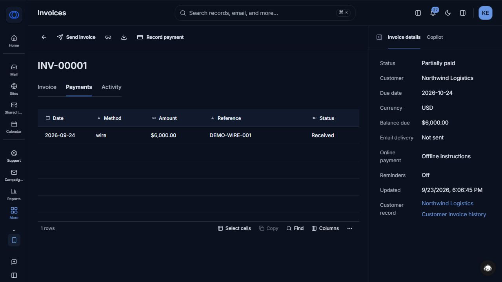
Task: Click the app logo in top-left corner
Action: (14, 15)
